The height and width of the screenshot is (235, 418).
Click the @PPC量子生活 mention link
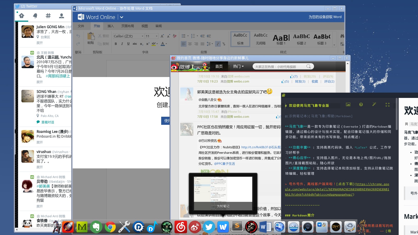click(224, 164)
